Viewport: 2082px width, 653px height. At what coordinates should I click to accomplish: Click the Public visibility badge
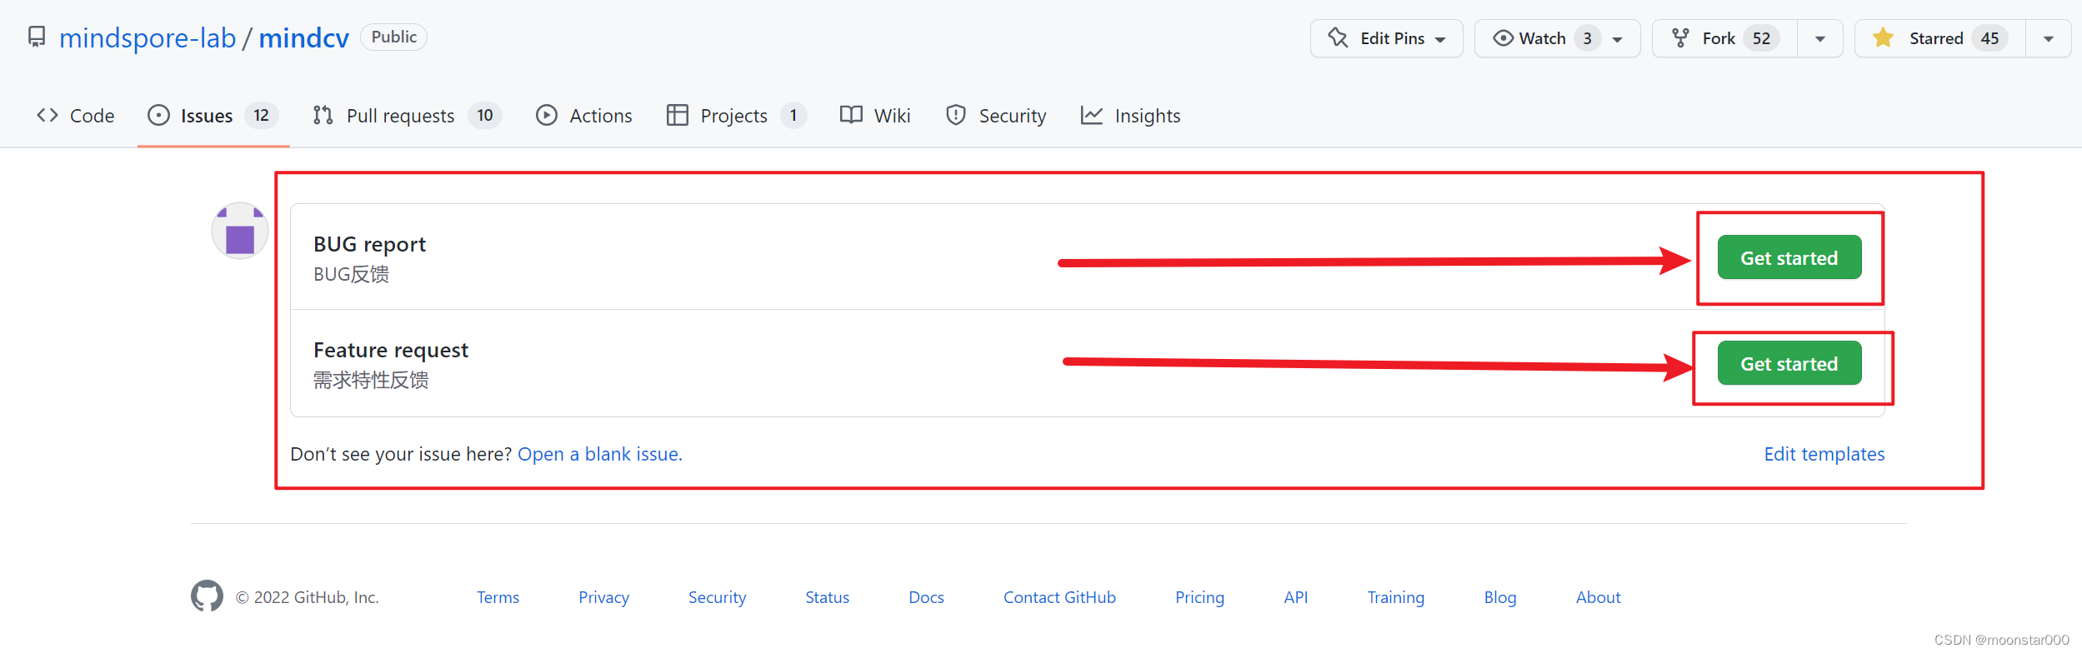pyautogui.click(x=393, y=37)
